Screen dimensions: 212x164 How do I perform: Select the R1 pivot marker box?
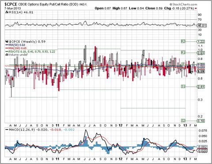183,52
